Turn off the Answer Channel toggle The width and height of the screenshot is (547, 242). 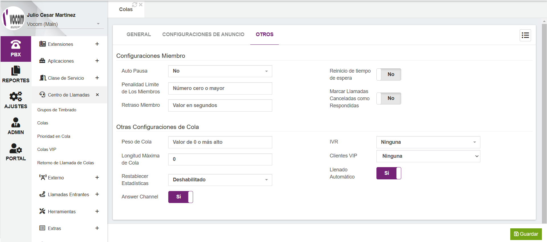pos(181,197)
